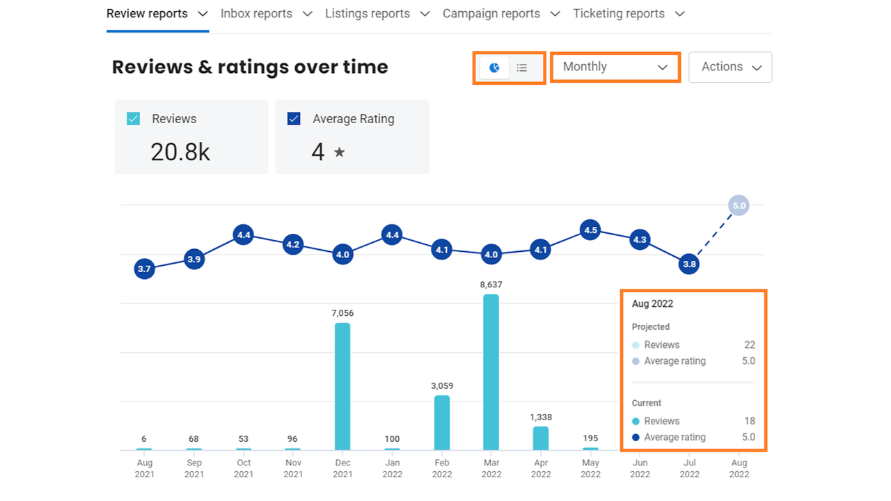Expand the Actions dropdown
This screenshot has width=891, height=501.
(x=730, y=67)
